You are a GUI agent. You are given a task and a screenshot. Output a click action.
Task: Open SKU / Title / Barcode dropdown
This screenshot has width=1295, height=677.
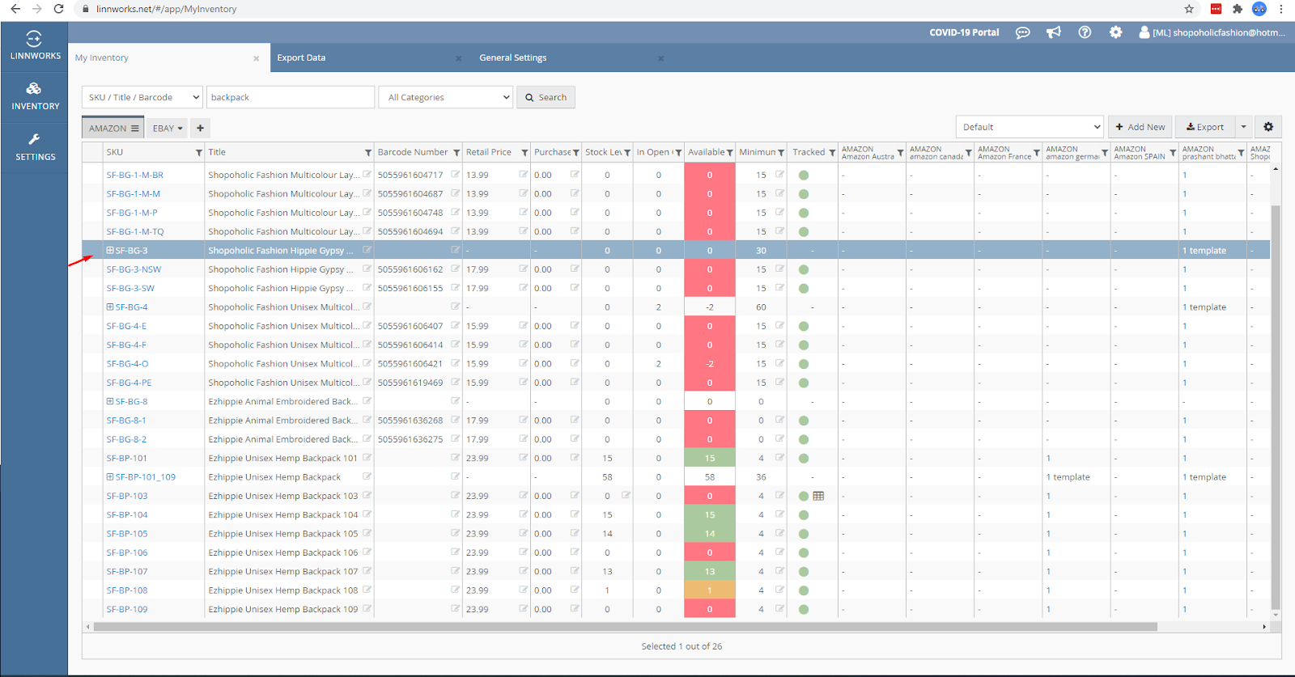click(142, 97)
